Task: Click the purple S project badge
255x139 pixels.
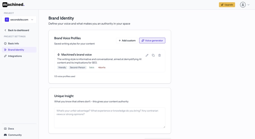Action: click(x=7, y=20)
